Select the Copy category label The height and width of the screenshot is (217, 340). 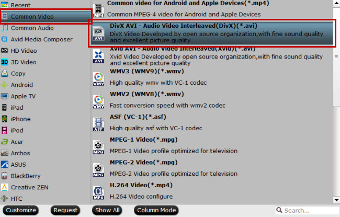[x=18, y=74]
